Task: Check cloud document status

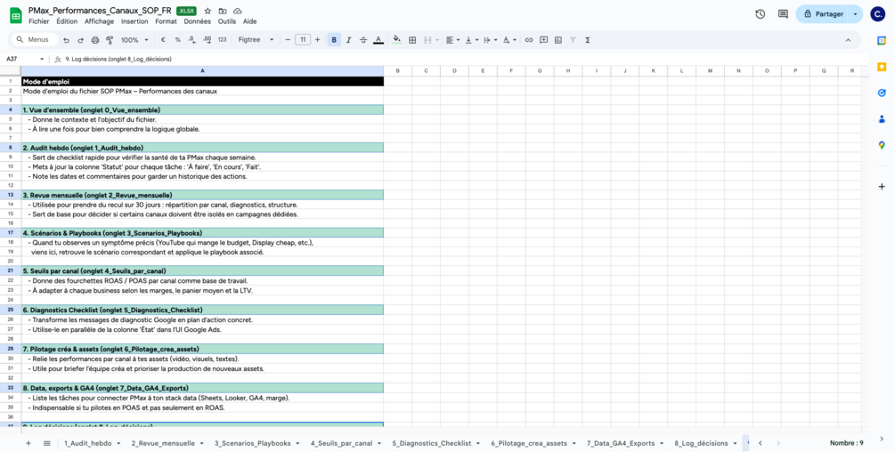Action: (238, 11)
